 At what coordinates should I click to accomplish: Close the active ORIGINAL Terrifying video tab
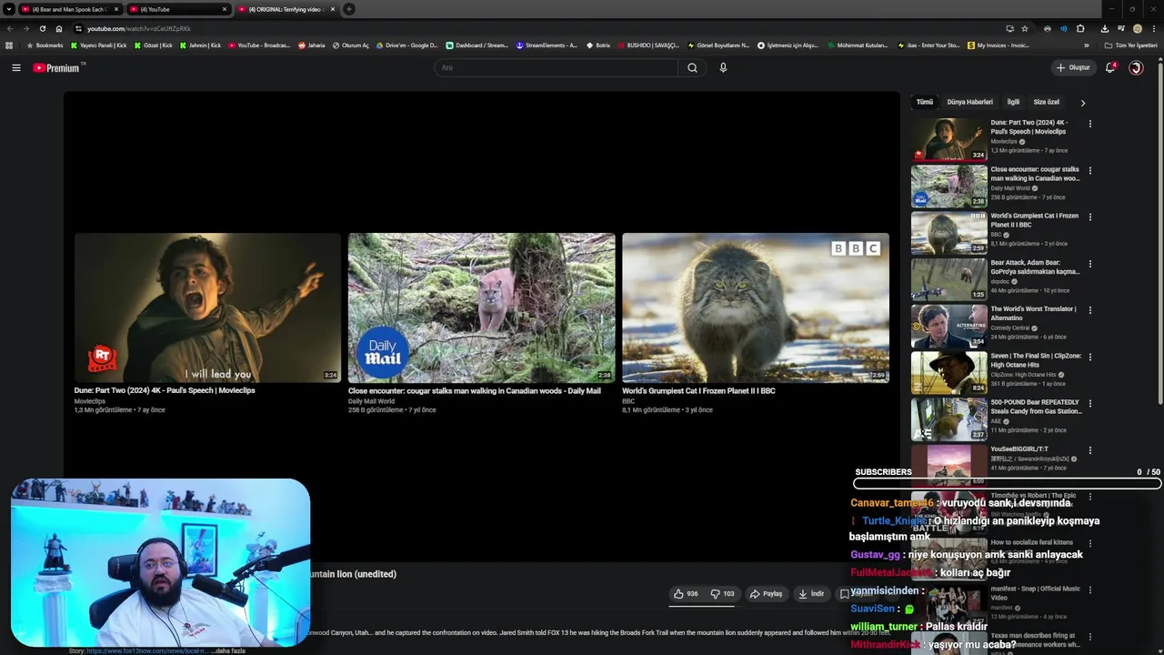pos(333,9)
